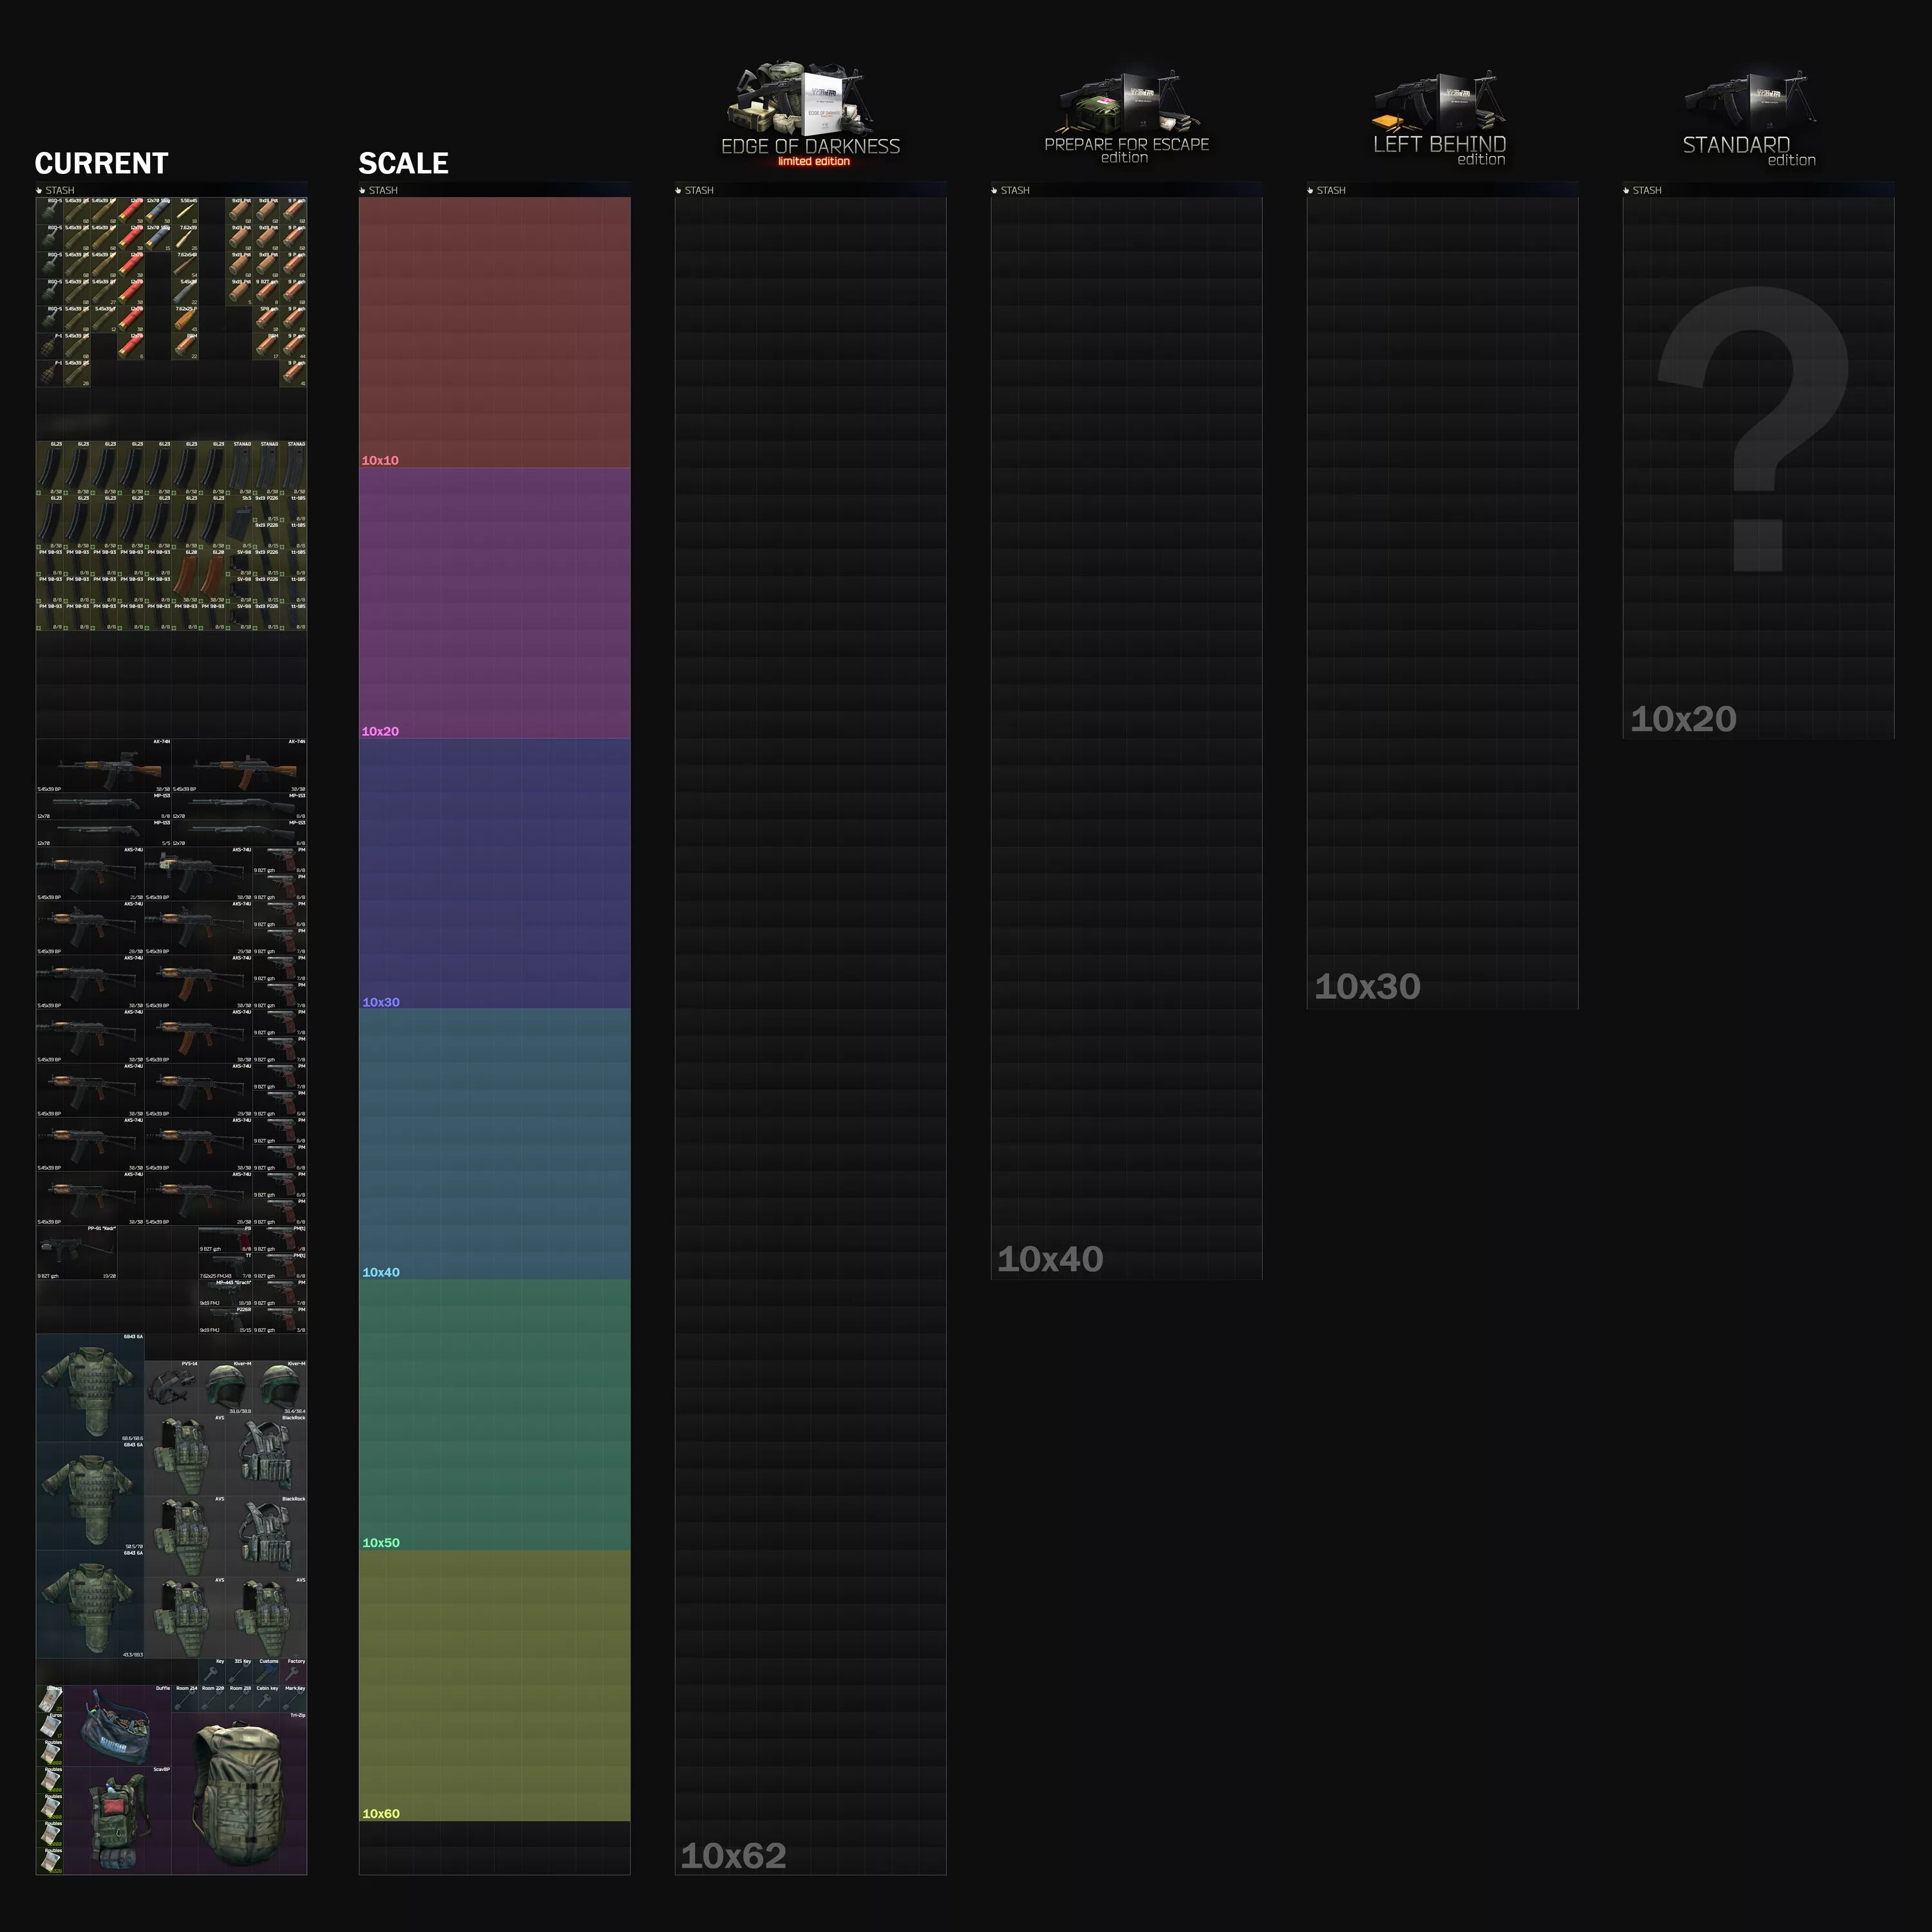Viewport: 1932px width, 1932px height.
Task: Select the Factory key item
Action: click(294, 1671)
